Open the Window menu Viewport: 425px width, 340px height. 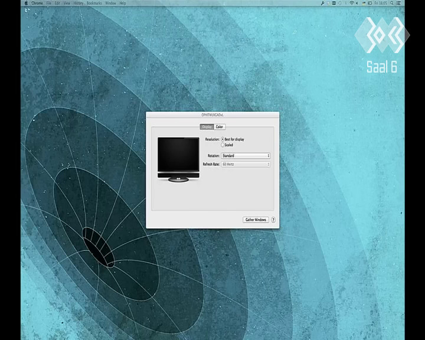[x=110, y=3]
